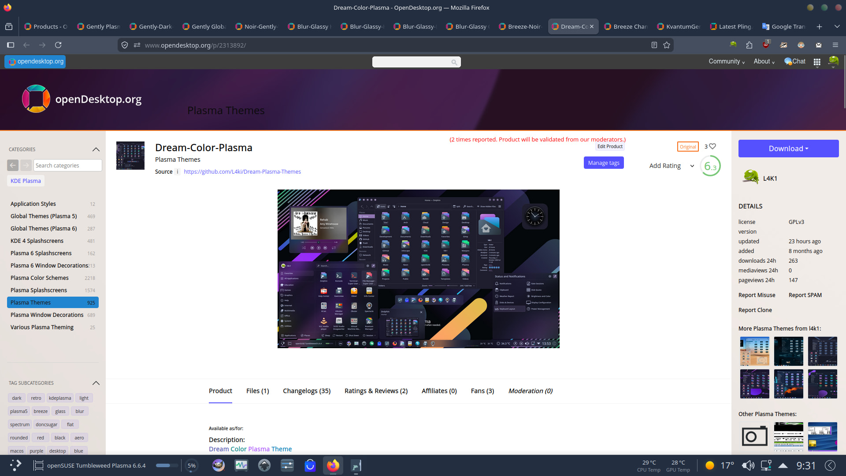Open the GitHub source repository link
The height and width of the screenshot is (476, 846).
tap(242, 172)
